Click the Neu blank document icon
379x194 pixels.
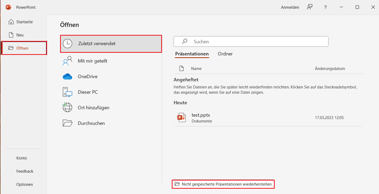click(11, 35)
